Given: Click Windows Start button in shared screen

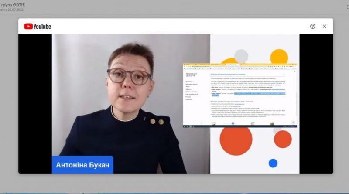Looking at the screenshot, I should pyautogui.click(x=184, y=126).
